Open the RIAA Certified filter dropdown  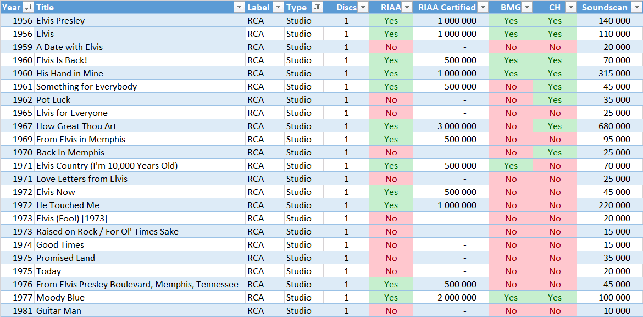click(483, 7)
